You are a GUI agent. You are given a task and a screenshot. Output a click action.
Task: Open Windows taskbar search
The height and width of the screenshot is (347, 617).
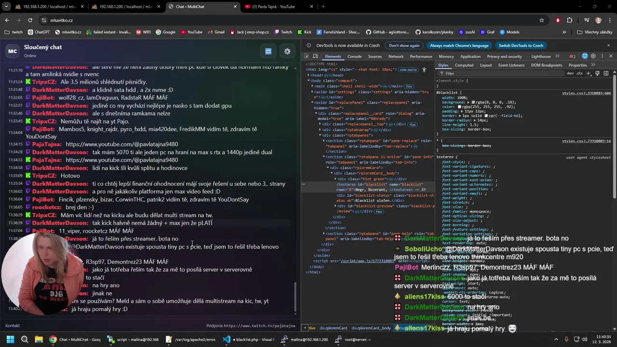pyautogui.click(x=25, y=339)
